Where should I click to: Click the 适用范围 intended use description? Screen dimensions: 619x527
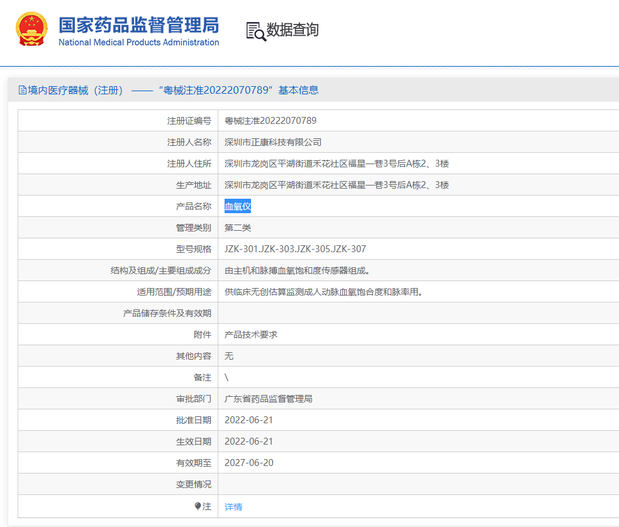coord(323,292)
